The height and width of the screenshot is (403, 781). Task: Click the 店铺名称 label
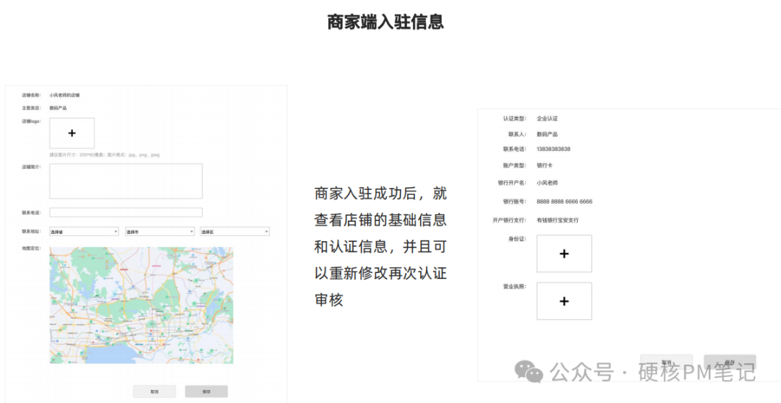(x=31, y=95)
